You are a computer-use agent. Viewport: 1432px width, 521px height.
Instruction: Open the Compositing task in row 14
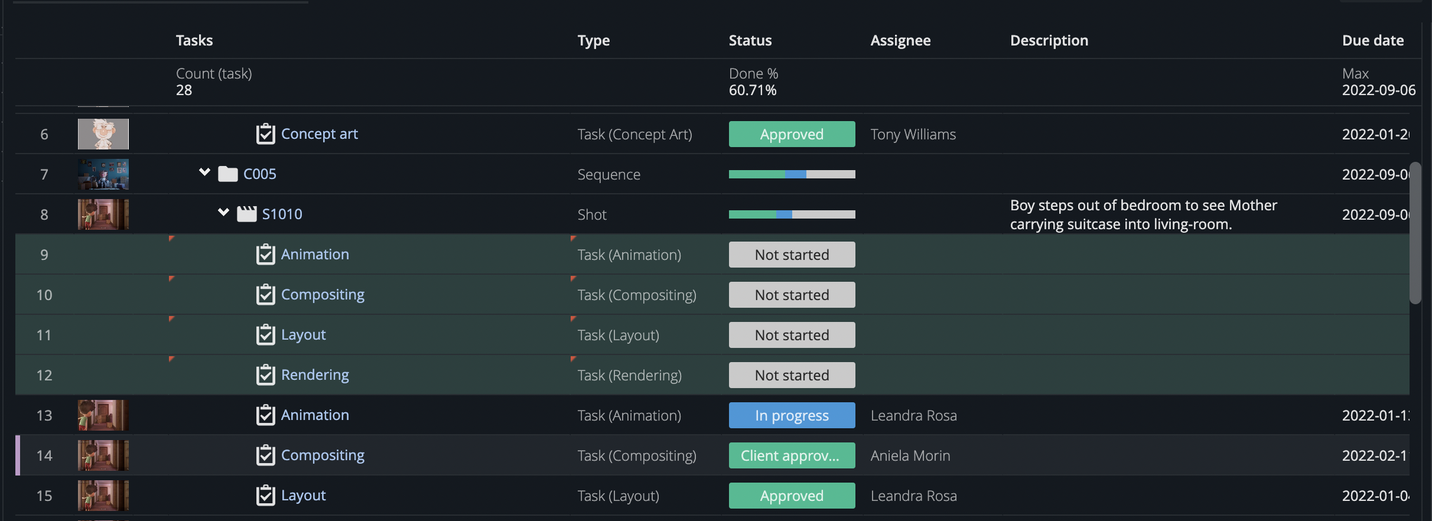[x=323, y=455]
